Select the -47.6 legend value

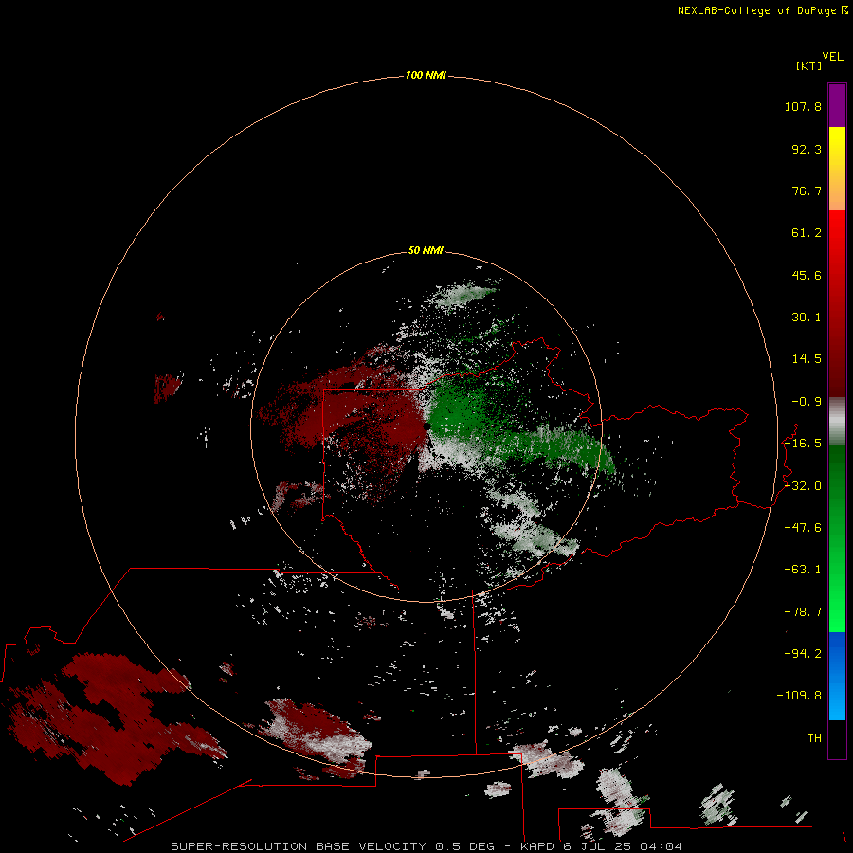click(803, 528)
